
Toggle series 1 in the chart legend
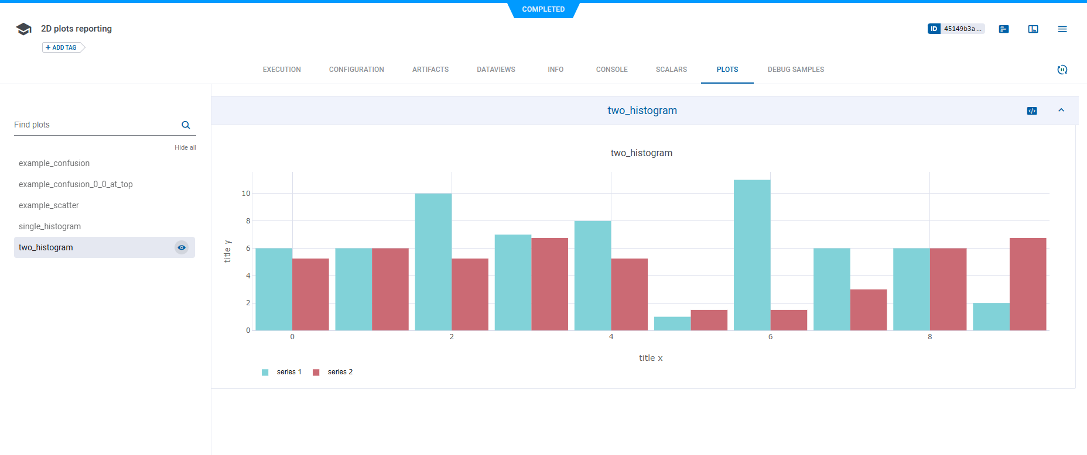click(289, 372)
